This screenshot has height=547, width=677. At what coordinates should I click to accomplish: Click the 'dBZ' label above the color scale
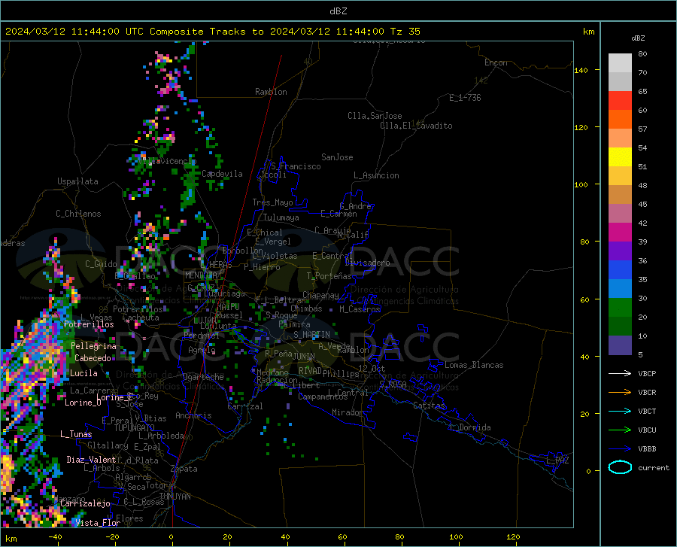click(x=638, y=38)
